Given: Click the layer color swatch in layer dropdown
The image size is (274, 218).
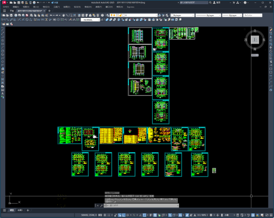Looking at the screenshot, I should (x=124, y=15).
